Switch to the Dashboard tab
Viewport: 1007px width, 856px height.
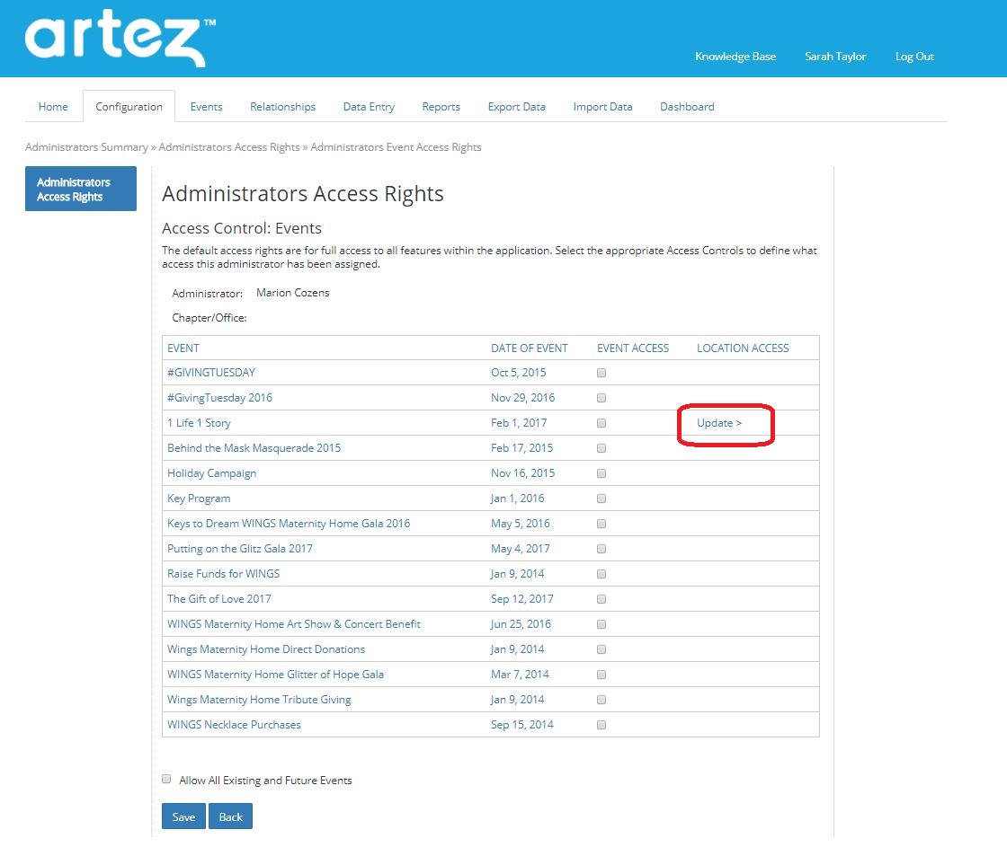click(x=687, y=107)
